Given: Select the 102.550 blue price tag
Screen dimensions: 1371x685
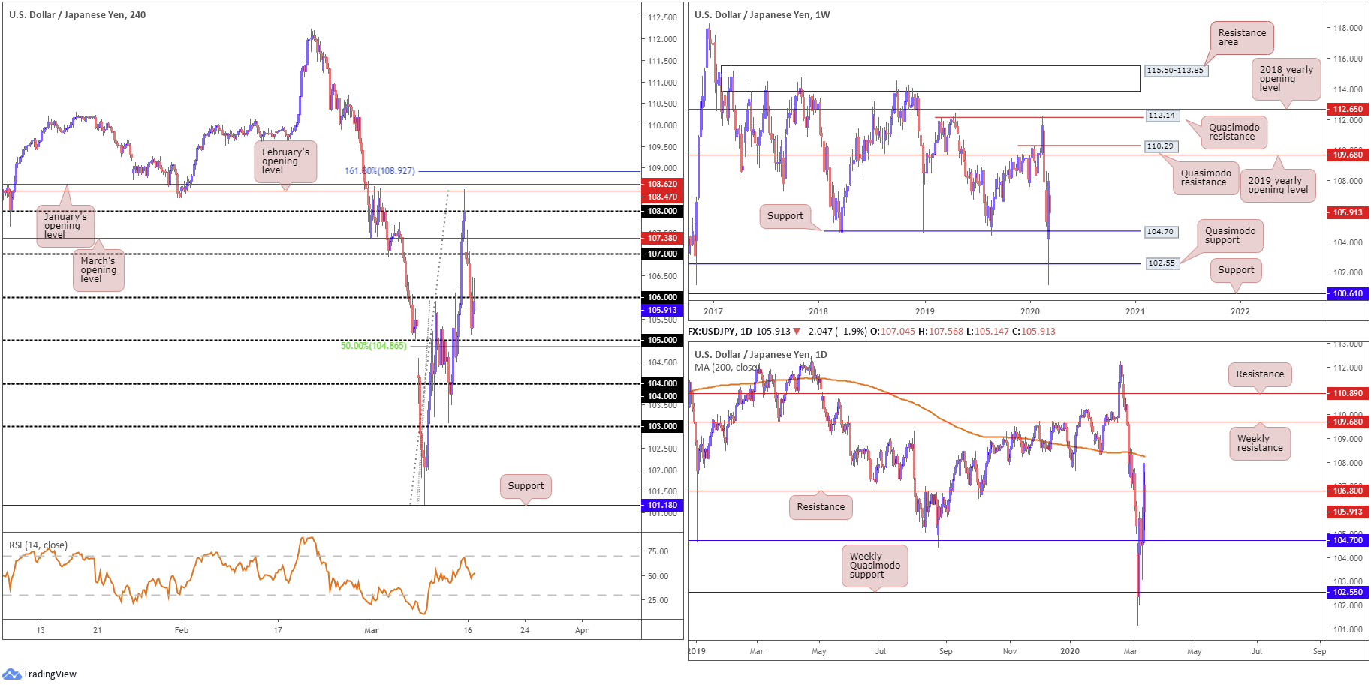Looking at the screenshot, I should click(1348, 592).
